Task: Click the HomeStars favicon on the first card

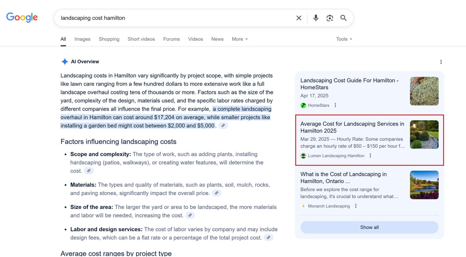Action: [303, 105]
